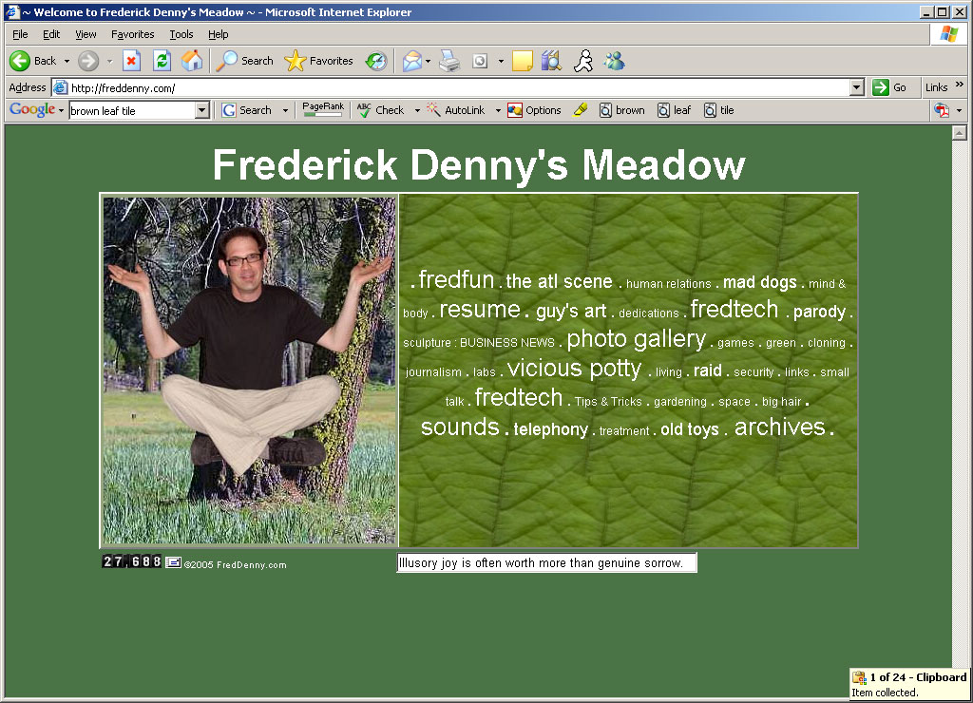Open the Mail toolbar icon
Image resolution: width=973 pixels, height=703 pixels.
[411, 61]
